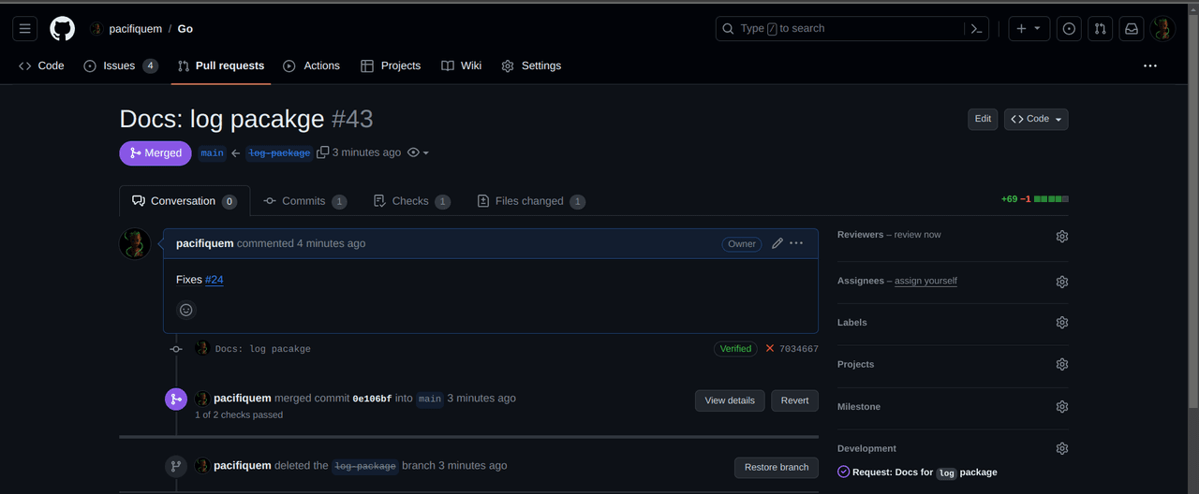Click the pacifiquem avatar beside the comment

(135, 244)
